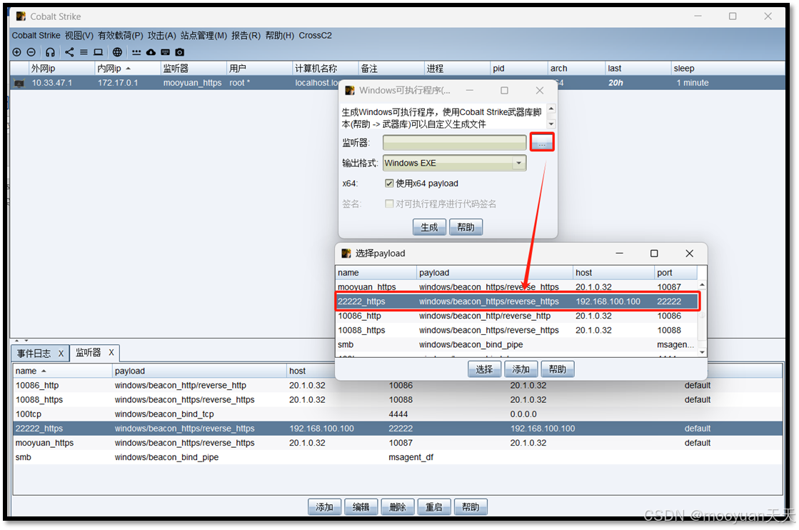Click the 监听器 input field
Viewport: 799px width, 530px height.
coord(455,143)
